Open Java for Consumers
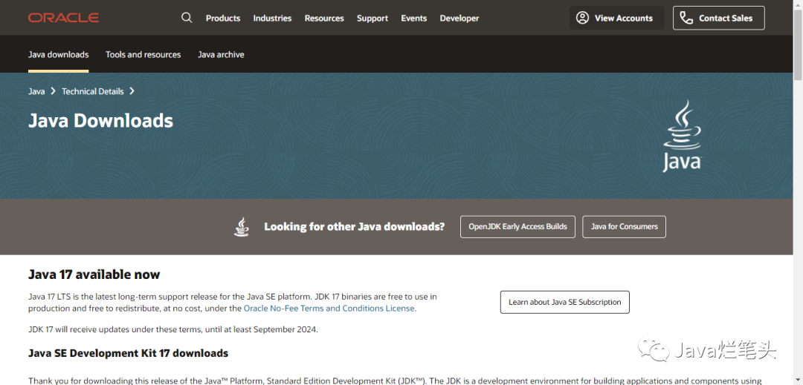The height and width of the screenshot is (385, 803). pyautogui.click(x=625, y=227)
